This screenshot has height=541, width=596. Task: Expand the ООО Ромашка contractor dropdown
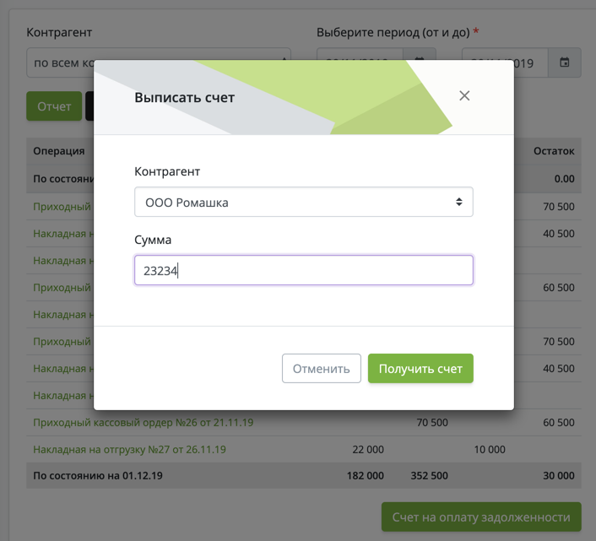(x=303, y=203)
